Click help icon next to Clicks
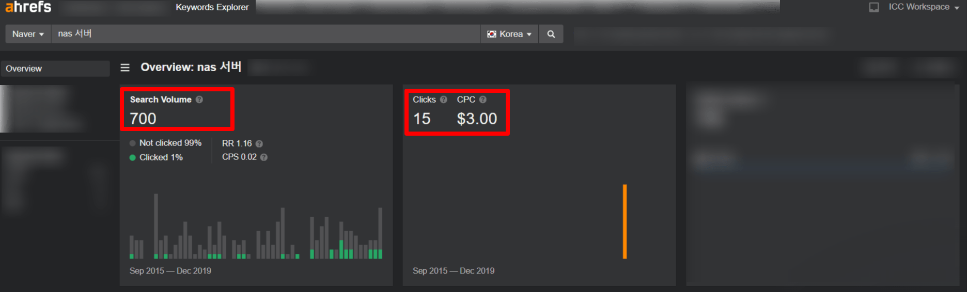Viewport: 967px width, 292px height. (443, 100)
